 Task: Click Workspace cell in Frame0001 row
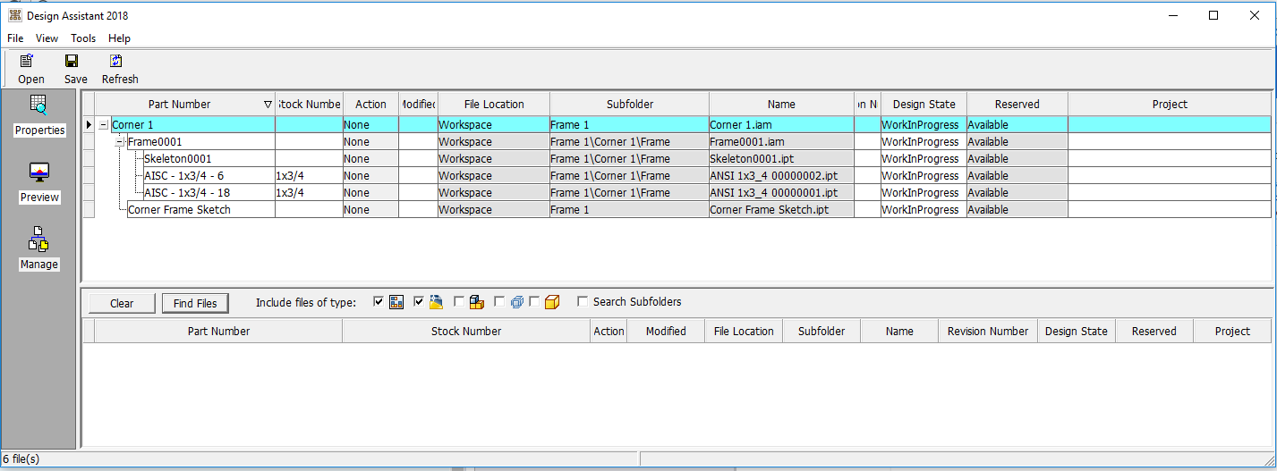coord(494,142)
